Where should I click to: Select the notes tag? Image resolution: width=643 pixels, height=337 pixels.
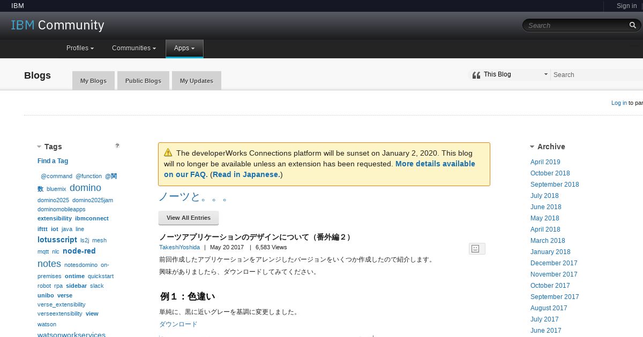pos(49,264)
